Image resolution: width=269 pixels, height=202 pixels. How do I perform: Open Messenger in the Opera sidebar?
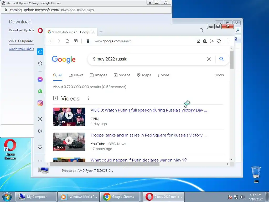click(40, 79)
